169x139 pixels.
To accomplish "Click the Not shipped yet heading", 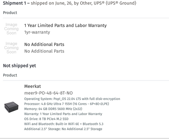I will 20,66.
